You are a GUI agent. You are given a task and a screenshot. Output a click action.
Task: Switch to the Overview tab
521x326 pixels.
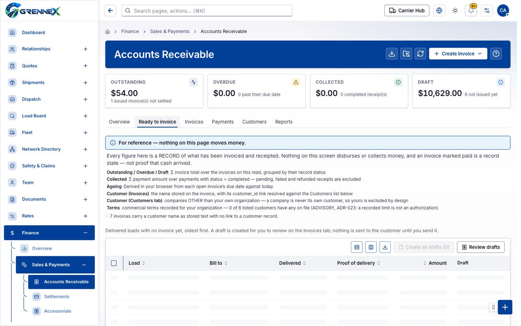coord(119,122)
